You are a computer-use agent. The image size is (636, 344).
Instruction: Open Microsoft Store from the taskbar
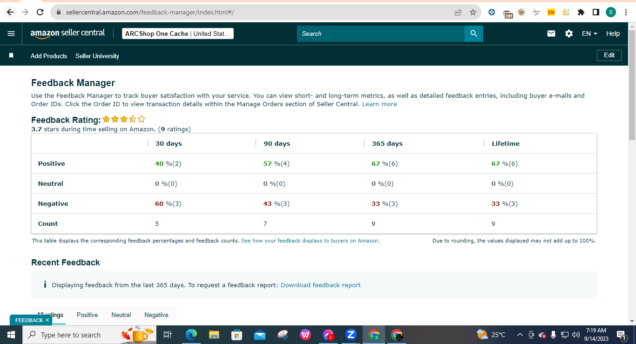coord(237,335)
